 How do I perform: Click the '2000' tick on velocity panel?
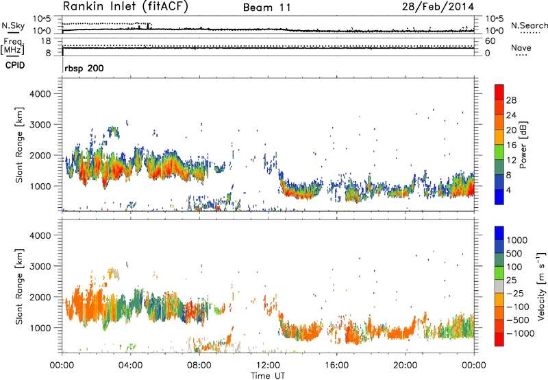point(40,297)
